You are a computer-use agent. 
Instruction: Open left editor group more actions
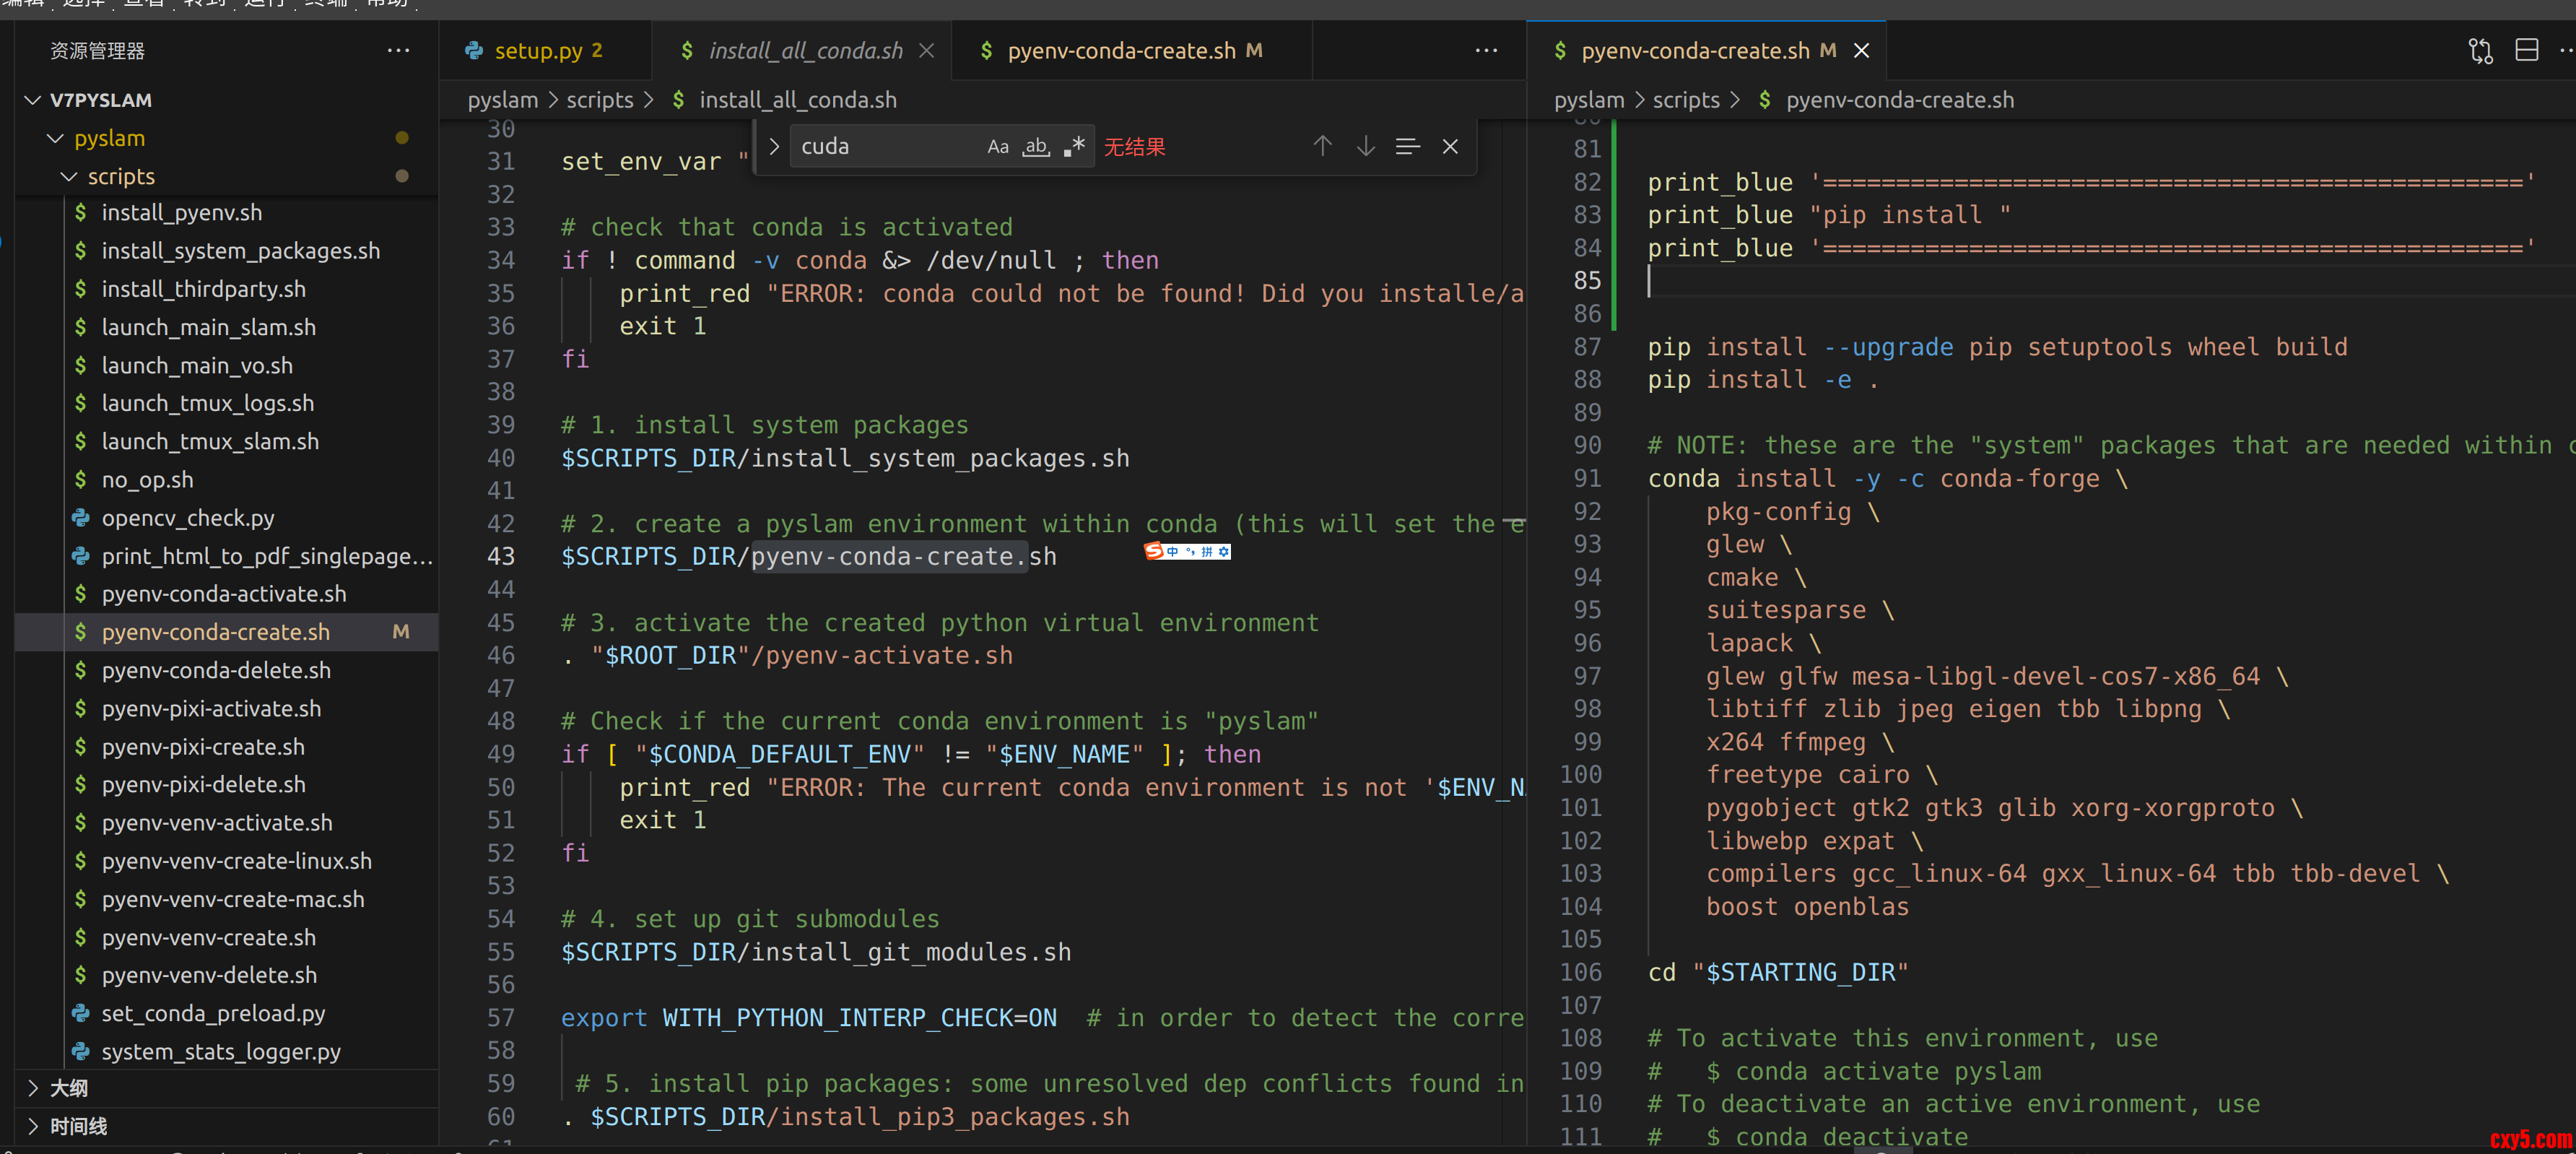tap(1486, 50)
